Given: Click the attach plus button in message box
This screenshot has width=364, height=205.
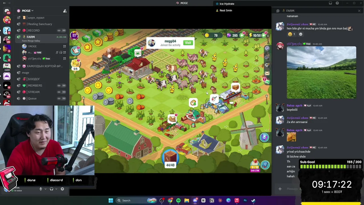Looking at the screenshot, I should click(280, 189).
